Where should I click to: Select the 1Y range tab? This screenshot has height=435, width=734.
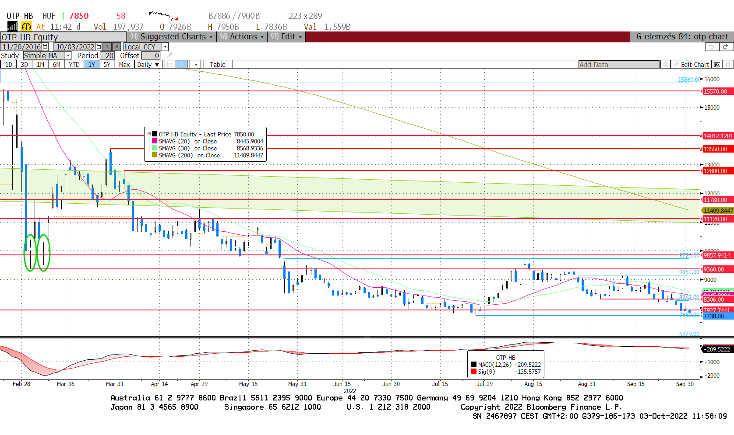coord(91,65)
